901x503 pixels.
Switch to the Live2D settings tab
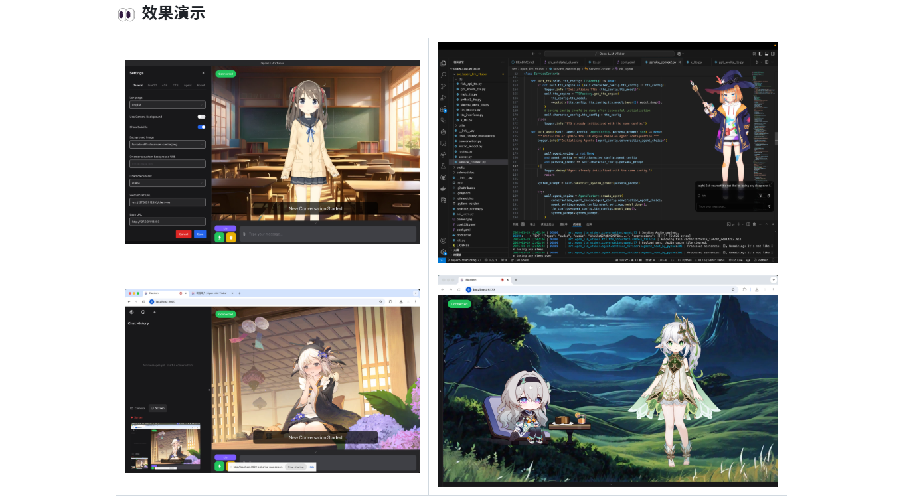(153, 85)
